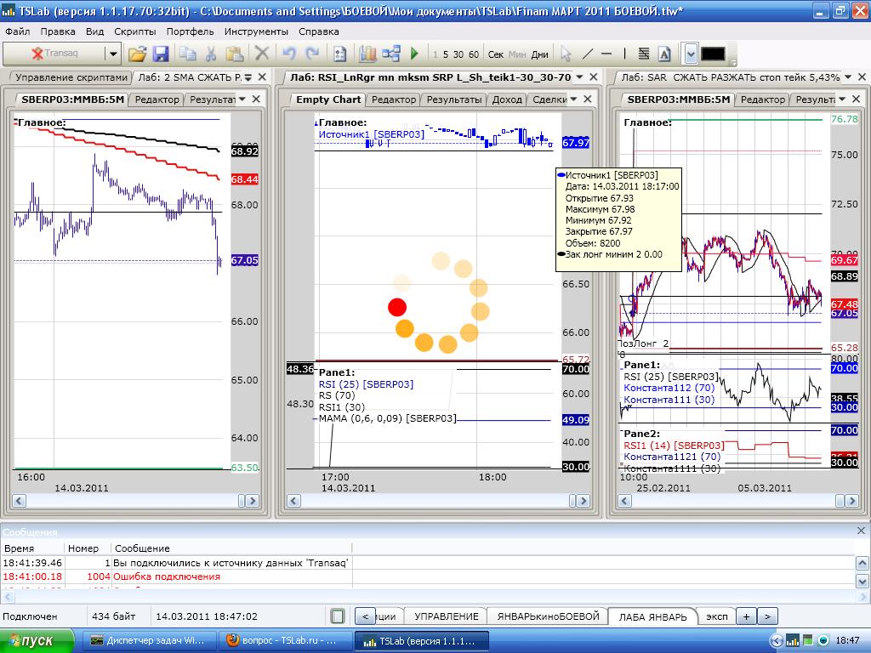Toggle the 5-minute timeframe button
The height and width of the screenshot is (653, 871).
[x=446, y=54]
